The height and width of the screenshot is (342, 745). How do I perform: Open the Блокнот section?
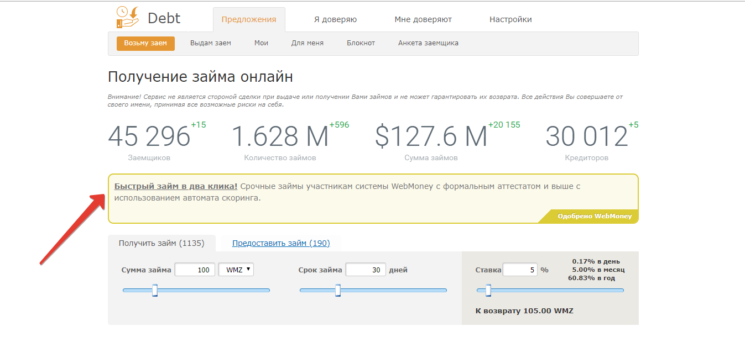pos(361,43)
